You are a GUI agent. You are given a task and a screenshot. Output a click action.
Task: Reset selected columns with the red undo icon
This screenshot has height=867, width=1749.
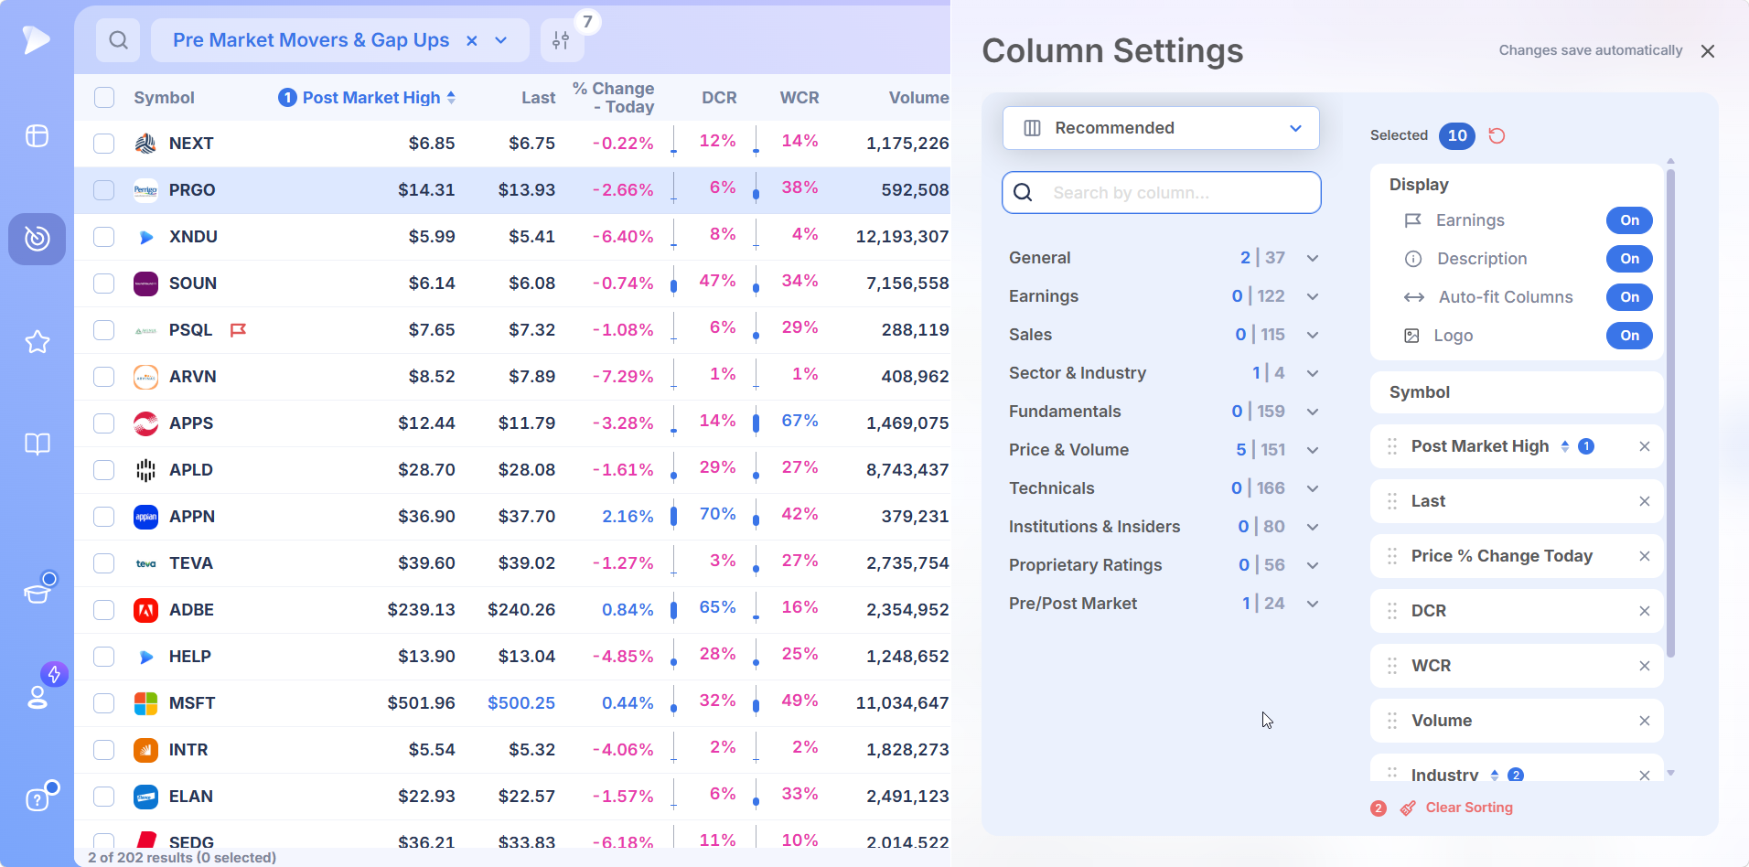[1497, 135]
